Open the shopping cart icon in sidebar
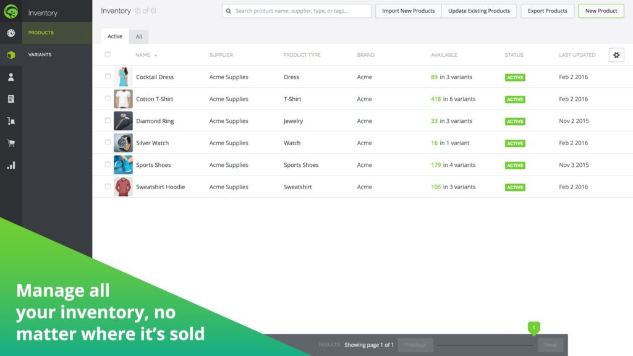The height and width of the screenshot is (356, 633). 11,143
